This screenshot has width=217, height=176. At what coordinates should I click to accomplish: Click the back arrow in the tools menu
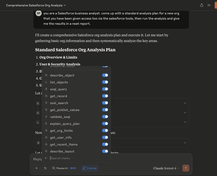click(x=46, y=158)
